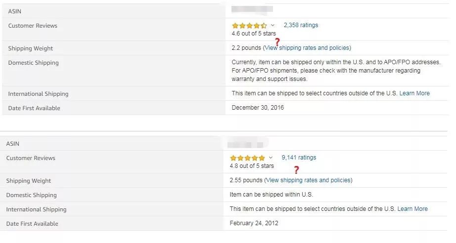Expand rating chevron beside 9,141 ratings
Viewport: 456px width, 243px height.
271,158
